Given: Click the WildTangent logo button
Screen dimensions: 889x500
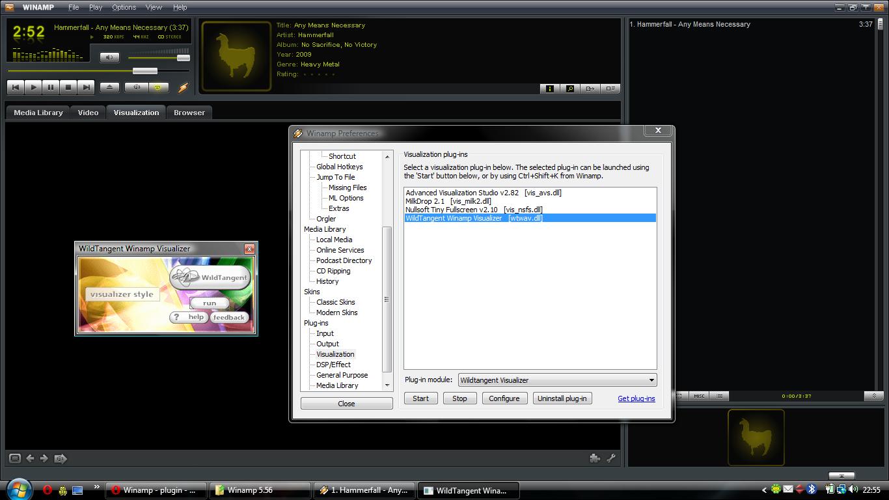Looking at the screenshot, I should [x=210, y=277].
